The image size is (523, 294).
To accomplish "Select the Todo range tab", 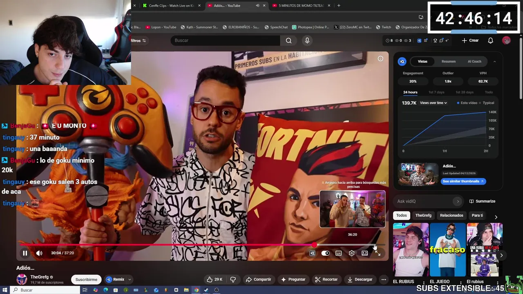I will (x=489, y=92).
